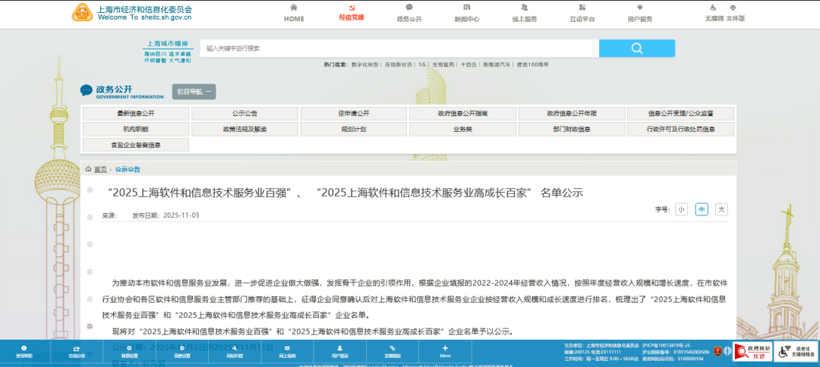Click the 数字化转型 hot search link
The height and width of the screenshot is (367, 820).
click(364, 65)
